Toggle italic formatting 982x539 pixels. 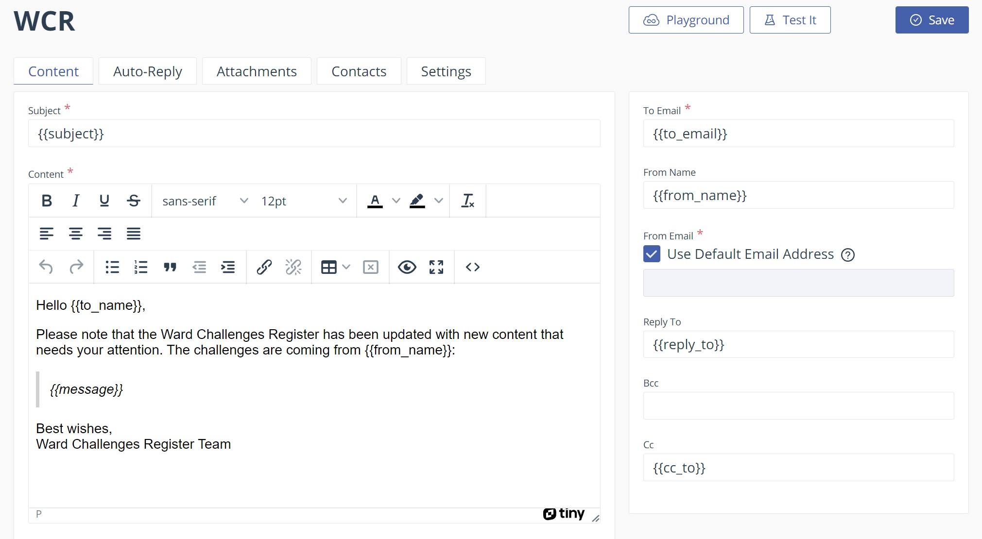click(75, 201)
